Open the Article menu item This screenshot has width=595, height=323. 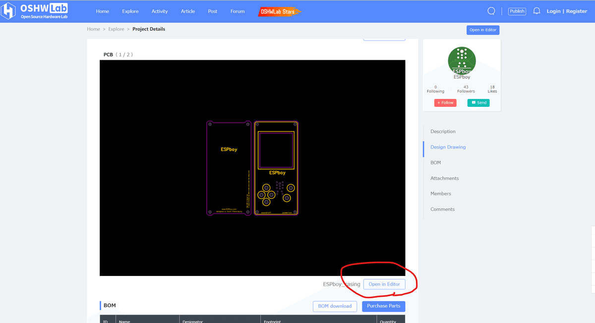click(188, 11)
